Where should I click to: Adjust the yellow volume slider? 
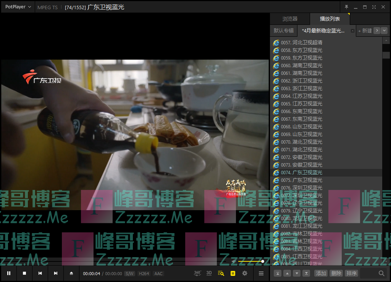click(250, 261)
